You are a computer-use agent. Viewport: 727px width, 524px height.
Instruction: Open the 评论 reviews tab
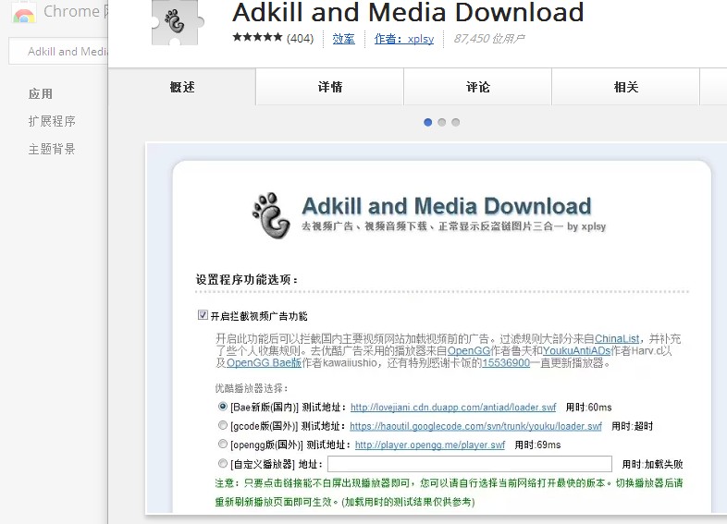pos(478,87)
